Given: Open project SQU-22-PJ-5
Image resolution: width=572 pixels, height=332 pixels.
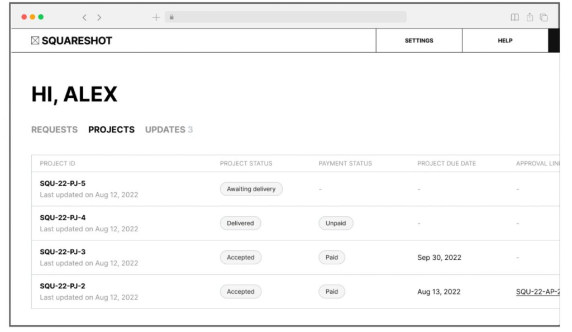Looking at the screenshot, I should coord(63,183).
